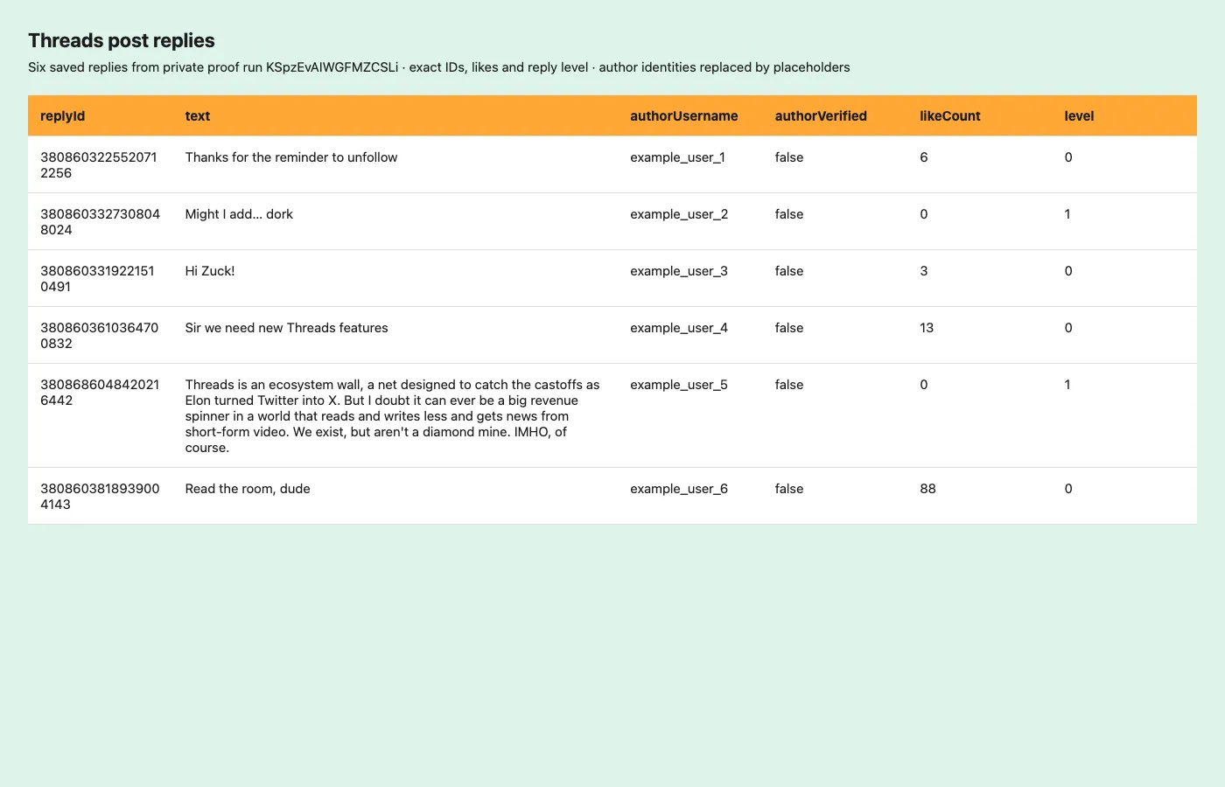Click "Sir we need new Threads features"
This screenshot has width=1225, height=787.
pyautogui.click(x=286, y=328)
